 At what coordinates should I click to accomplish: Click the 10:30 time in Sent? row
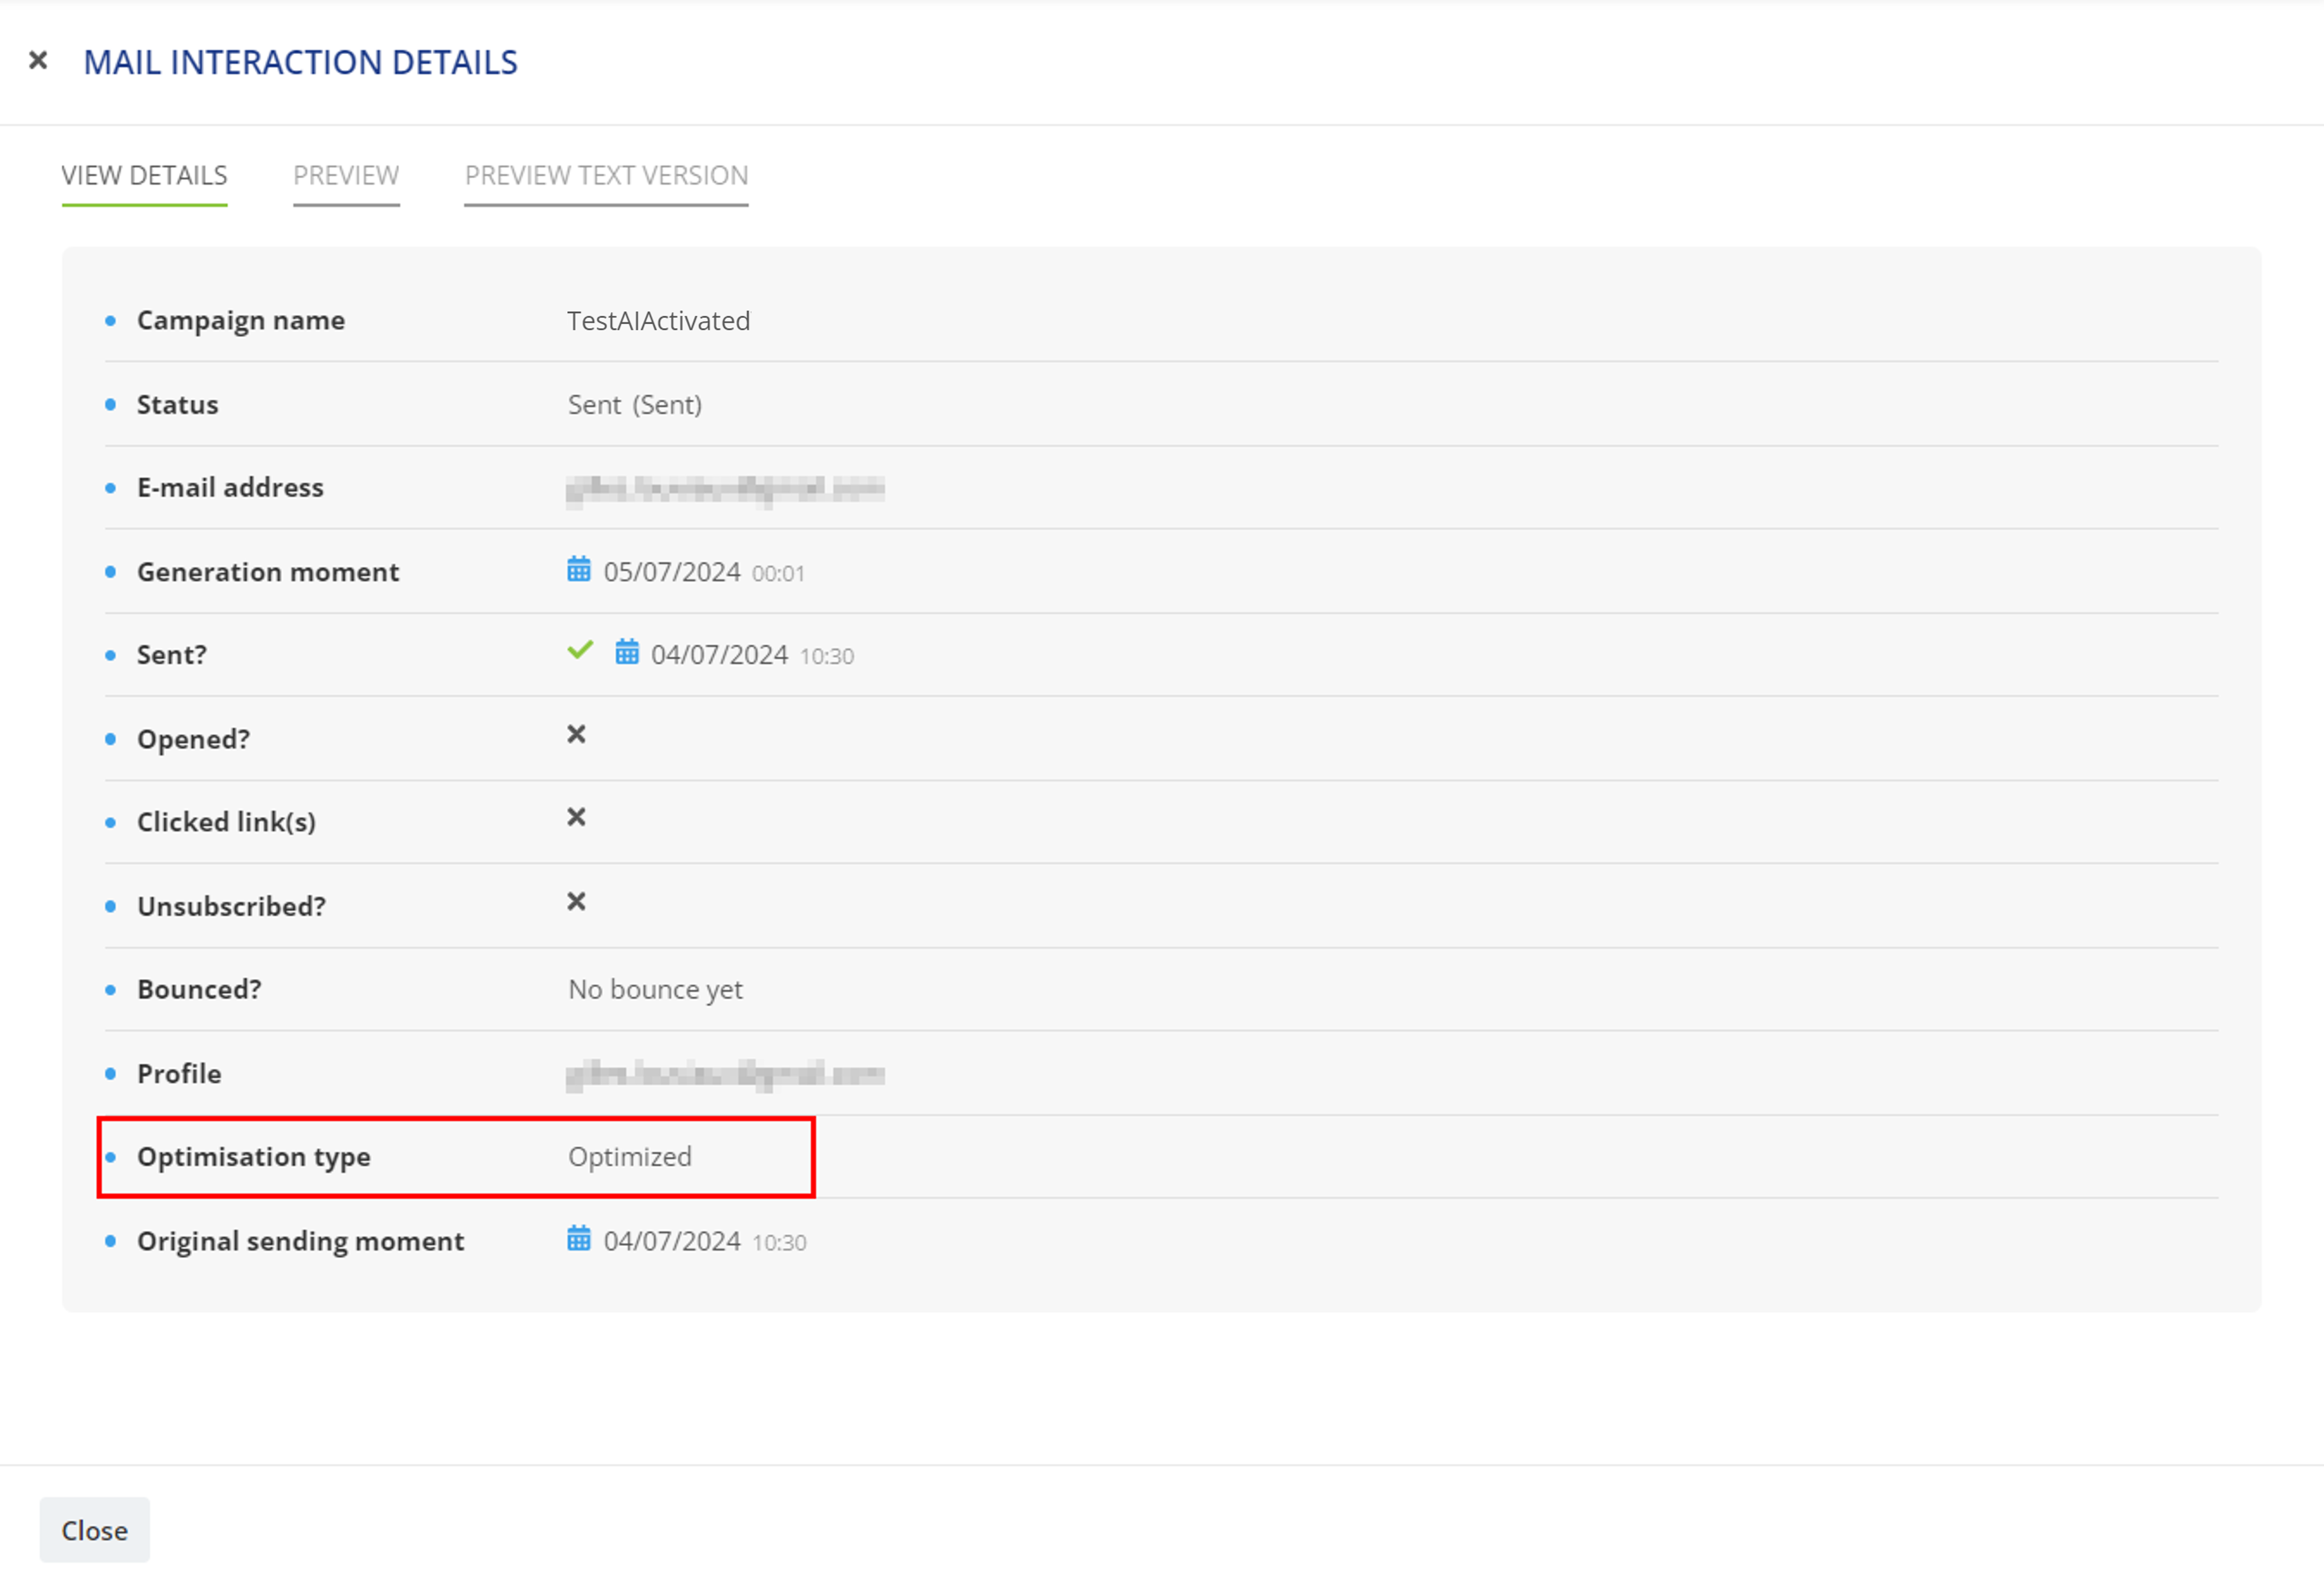tap(827, 657)
